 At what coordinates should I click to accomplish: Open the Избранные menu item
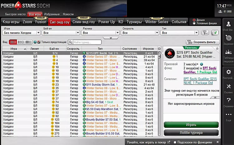point(52,14)
